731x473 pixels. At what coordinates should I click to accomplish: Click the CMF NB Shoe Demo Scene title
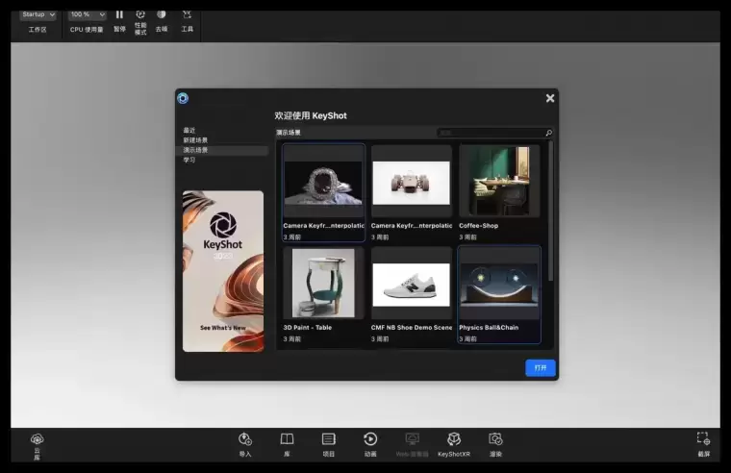coord(412,328)
